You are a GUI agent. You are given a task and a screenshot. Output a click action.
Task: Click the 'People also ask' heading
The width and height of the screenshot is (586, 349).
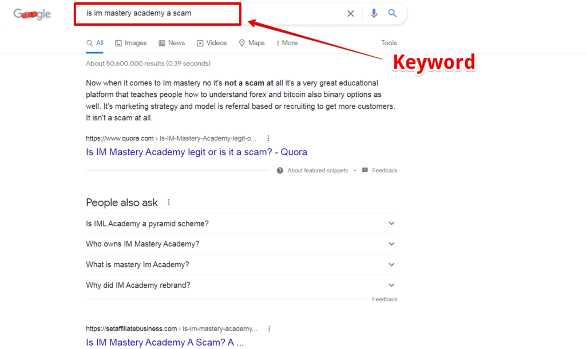pyautogui.click(x=122, y=202)
